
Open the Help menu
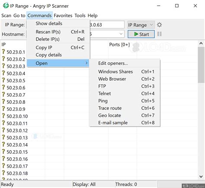(x=93, y=16)
